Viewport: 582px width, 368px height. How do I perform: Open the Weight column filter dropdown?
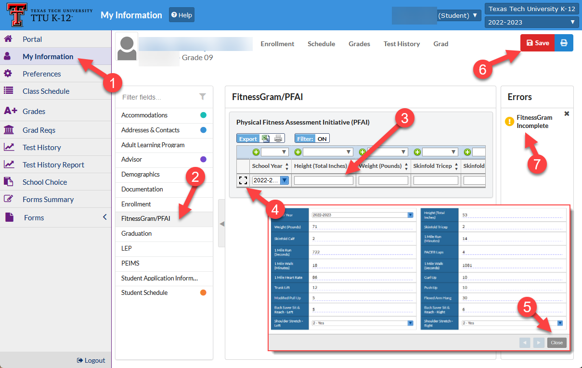point(388,152)
